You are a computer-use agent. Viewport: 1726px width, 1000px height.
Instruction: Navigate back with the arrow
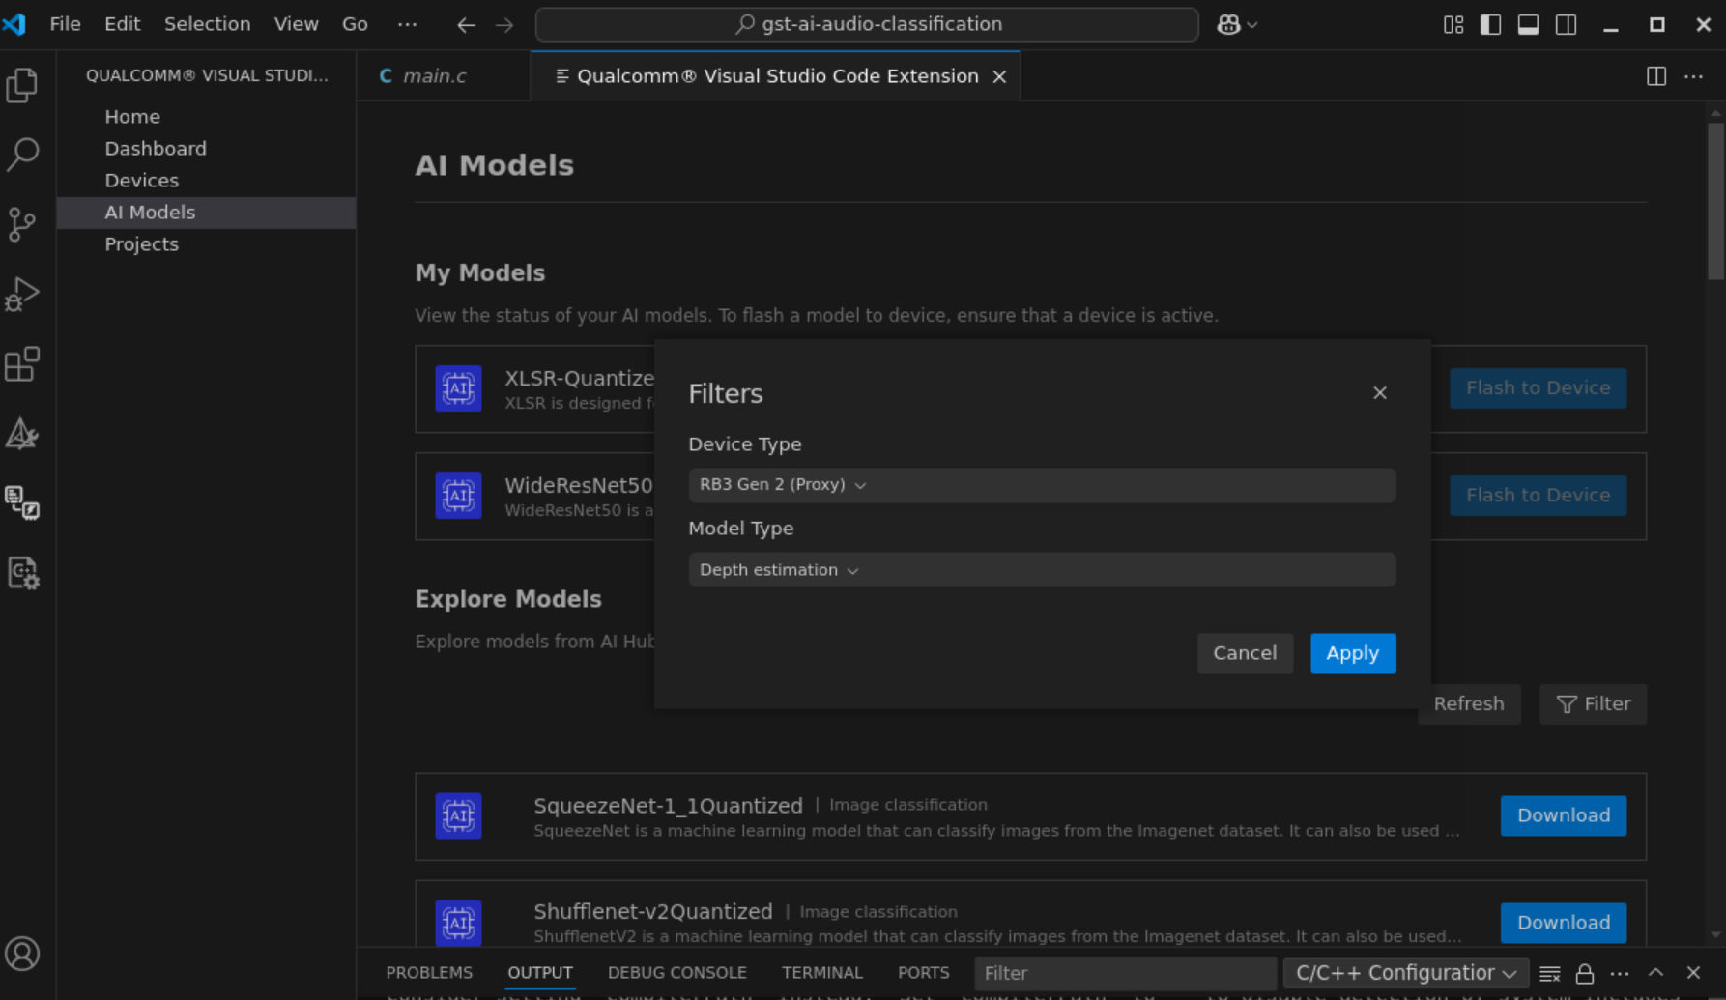tap(466, 25)
